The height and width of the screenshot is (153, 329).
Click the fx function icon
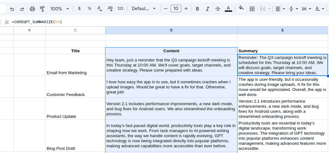[7, 22]
